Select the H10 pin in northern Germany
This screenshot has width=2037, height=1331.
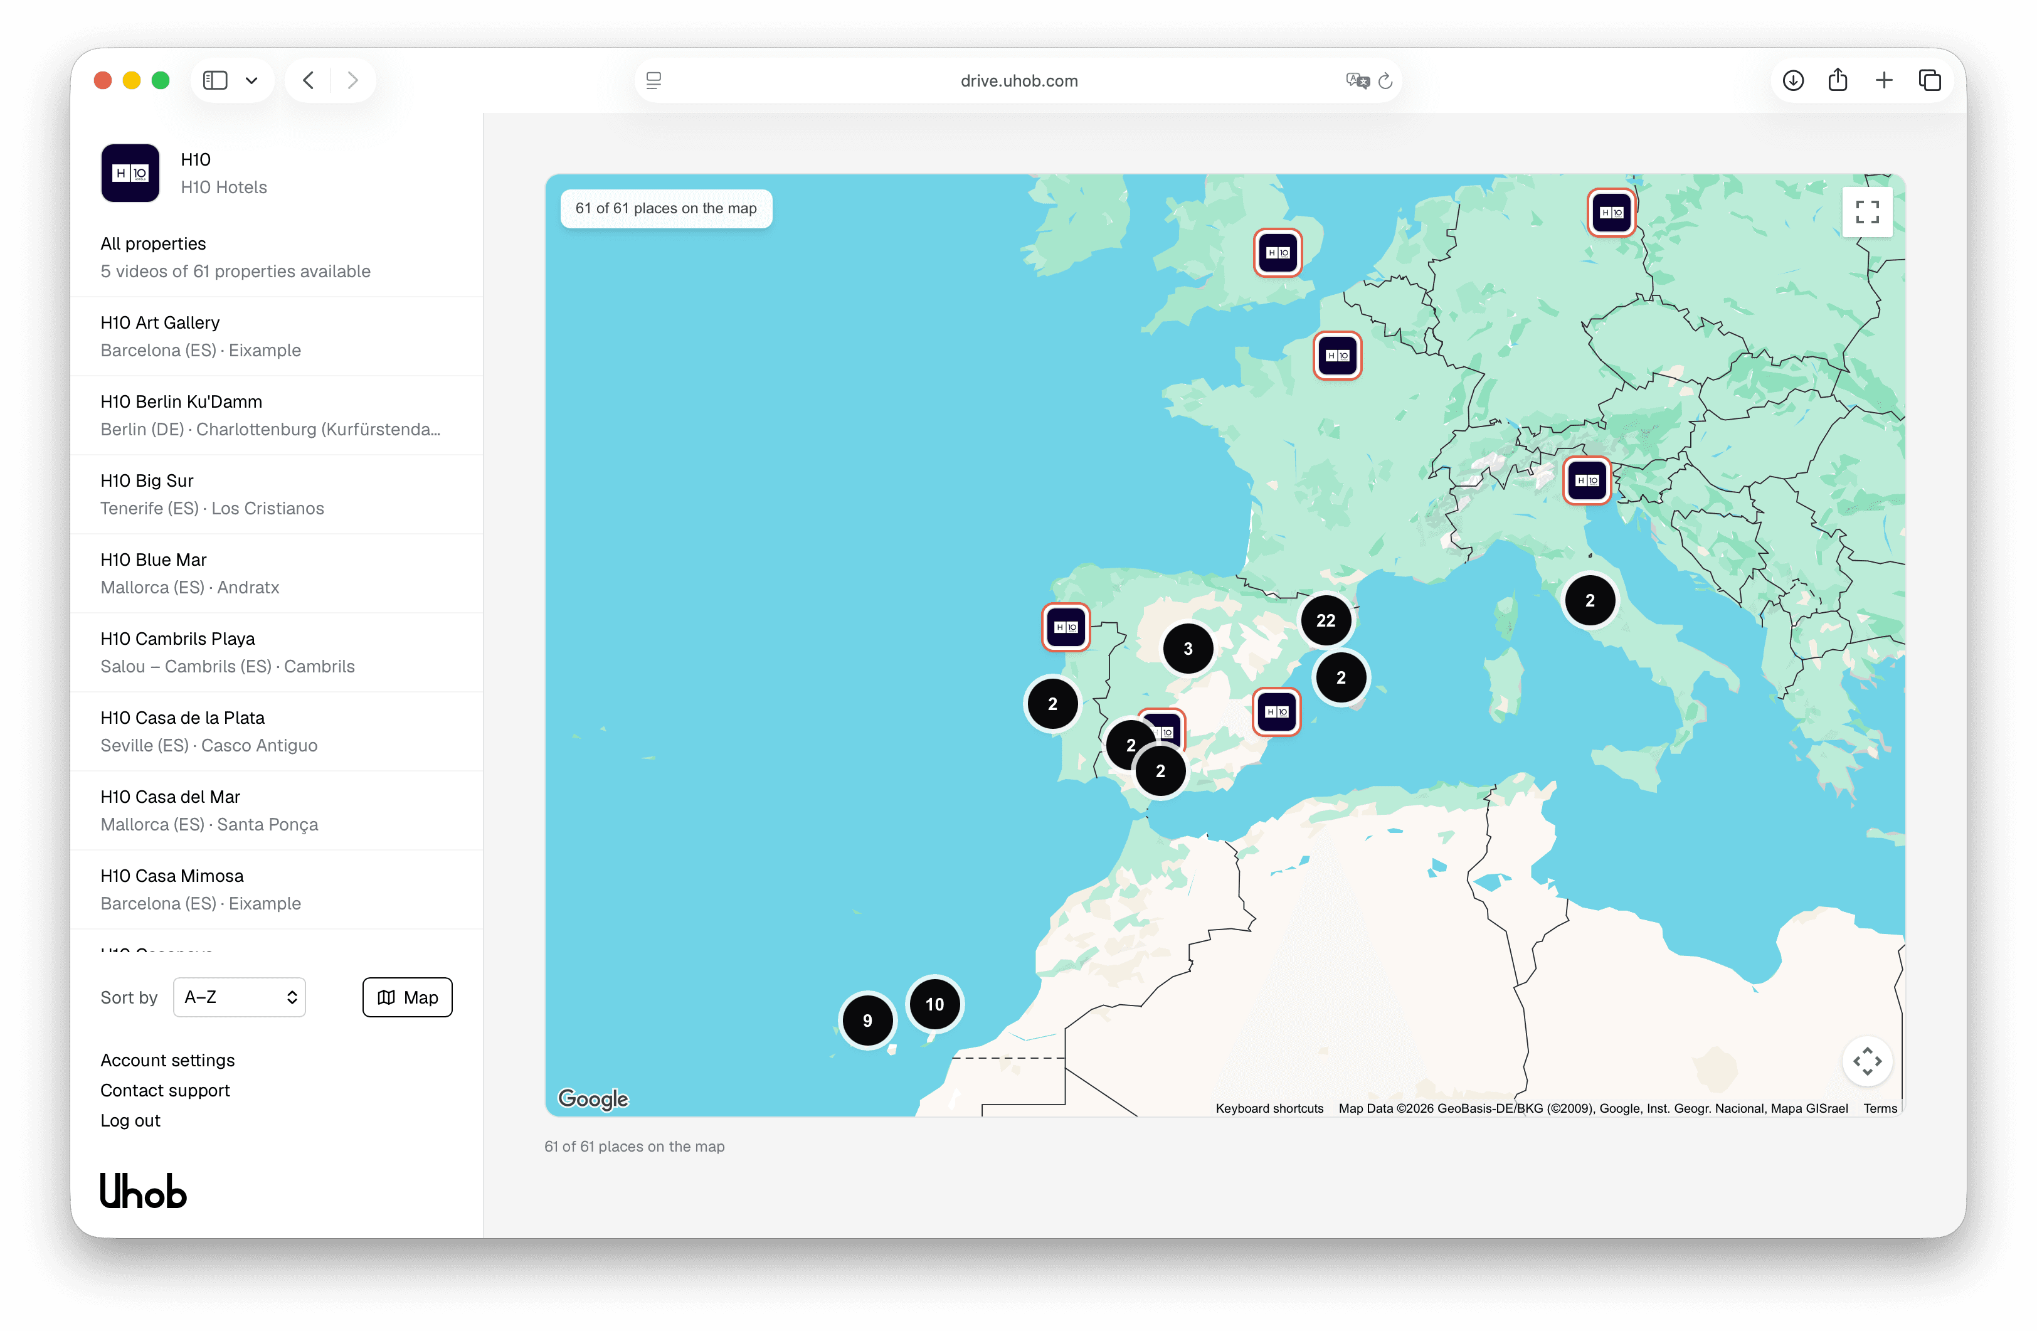point(1611,212)
